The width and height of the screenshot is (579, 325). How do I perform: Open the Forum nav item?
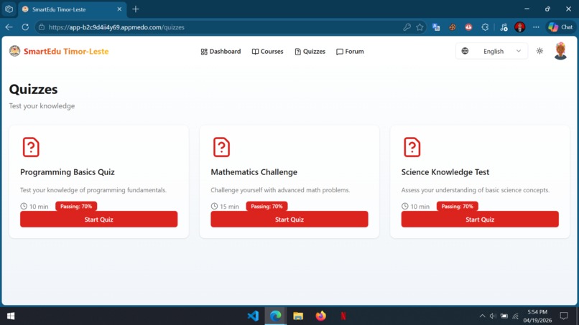pos(350,51)
